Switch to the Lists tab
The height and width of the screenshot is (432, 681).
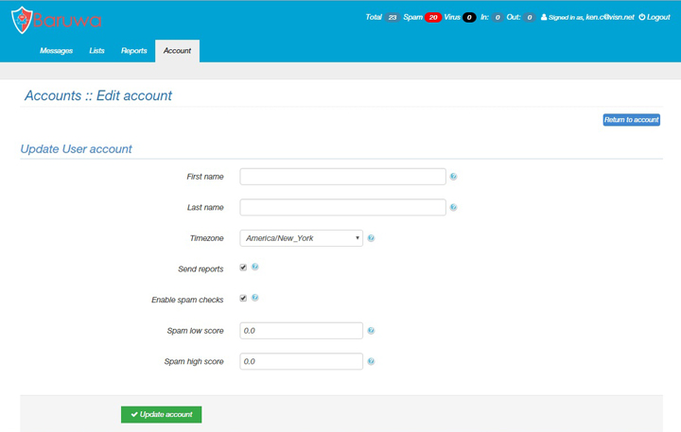[96, 51]
